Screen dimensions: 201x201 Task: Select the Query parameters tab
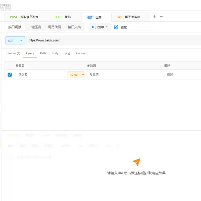[x=30, y=53]
